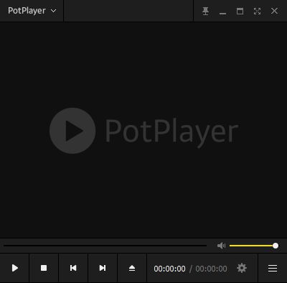
Task: Click the middle of the seek bar
Action: point(105,246)
